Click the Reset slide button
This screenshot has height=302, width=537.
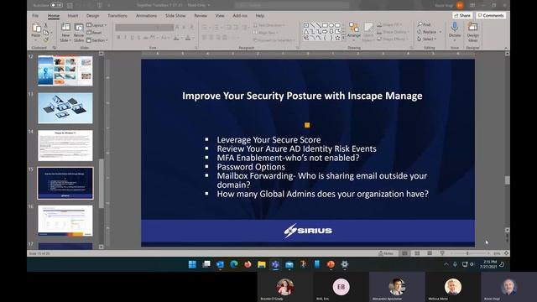94,33
